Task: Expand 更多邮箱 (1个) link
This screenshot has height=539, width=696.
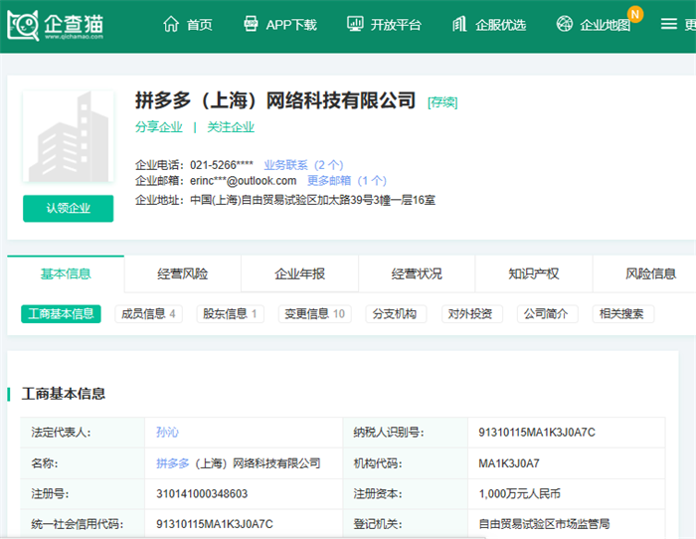Action: point(347,181)
